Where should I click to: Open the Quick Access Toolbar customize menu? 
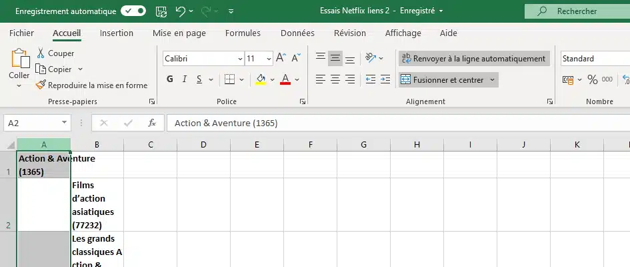231,11
